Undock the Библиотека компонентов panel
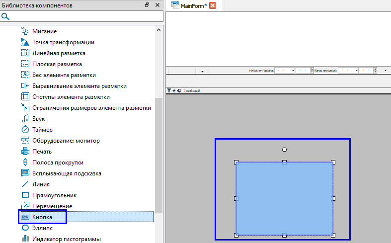Image resolution: width=391 pixels, height=243 pixels. tap(147, 5)
